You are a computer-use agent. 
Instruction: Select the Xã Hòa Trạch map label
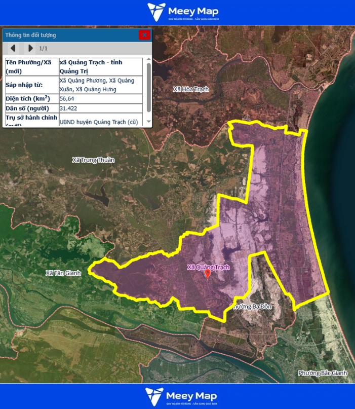pos(190,89)
